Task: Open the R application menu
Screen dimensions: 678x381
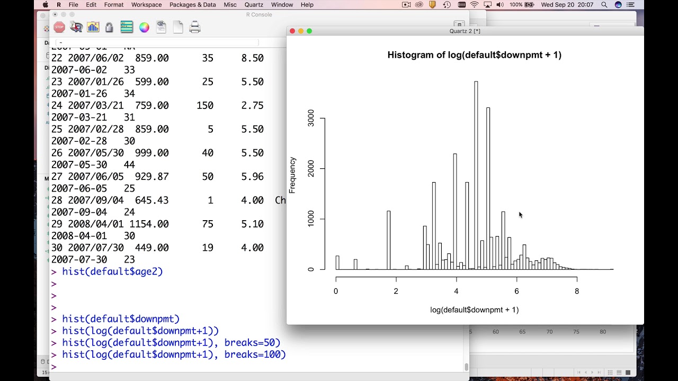Action: (59, 5)
